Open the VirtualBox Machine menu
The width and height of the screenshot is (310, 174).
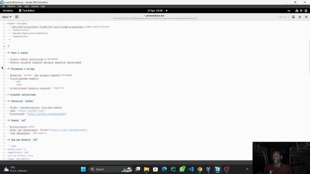point(11,6)
